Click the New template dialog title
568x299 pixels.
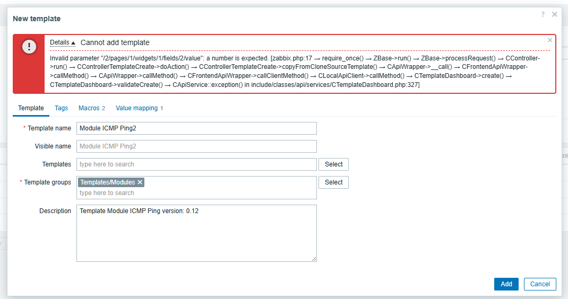point(37,19)
